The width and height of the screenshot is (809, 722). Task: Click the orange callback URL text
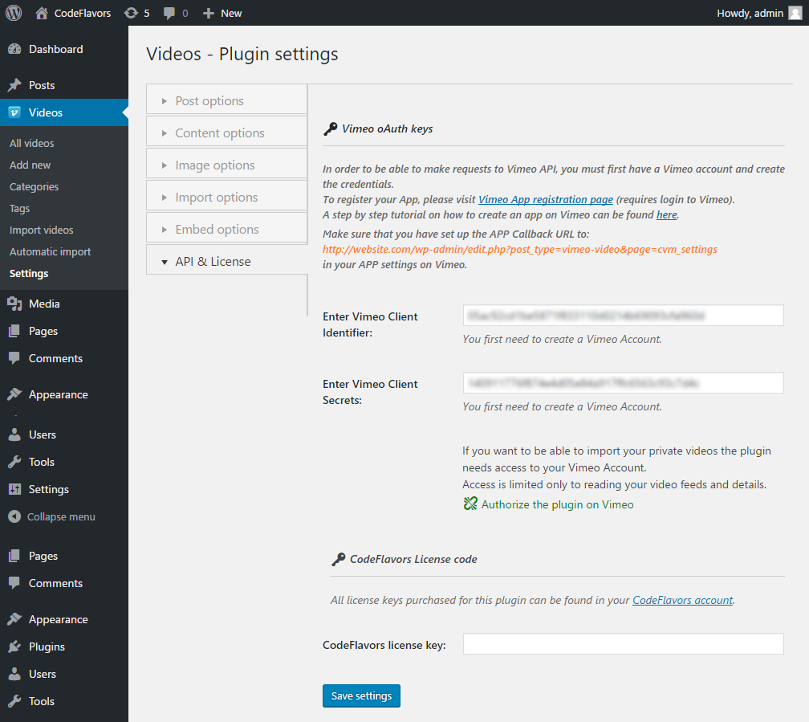(519, 249)
